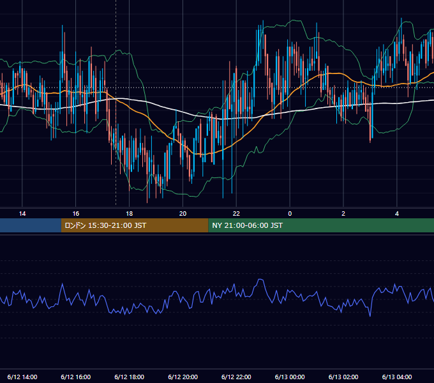Click the 2 hour label on chart axis

tap(343, 214)
